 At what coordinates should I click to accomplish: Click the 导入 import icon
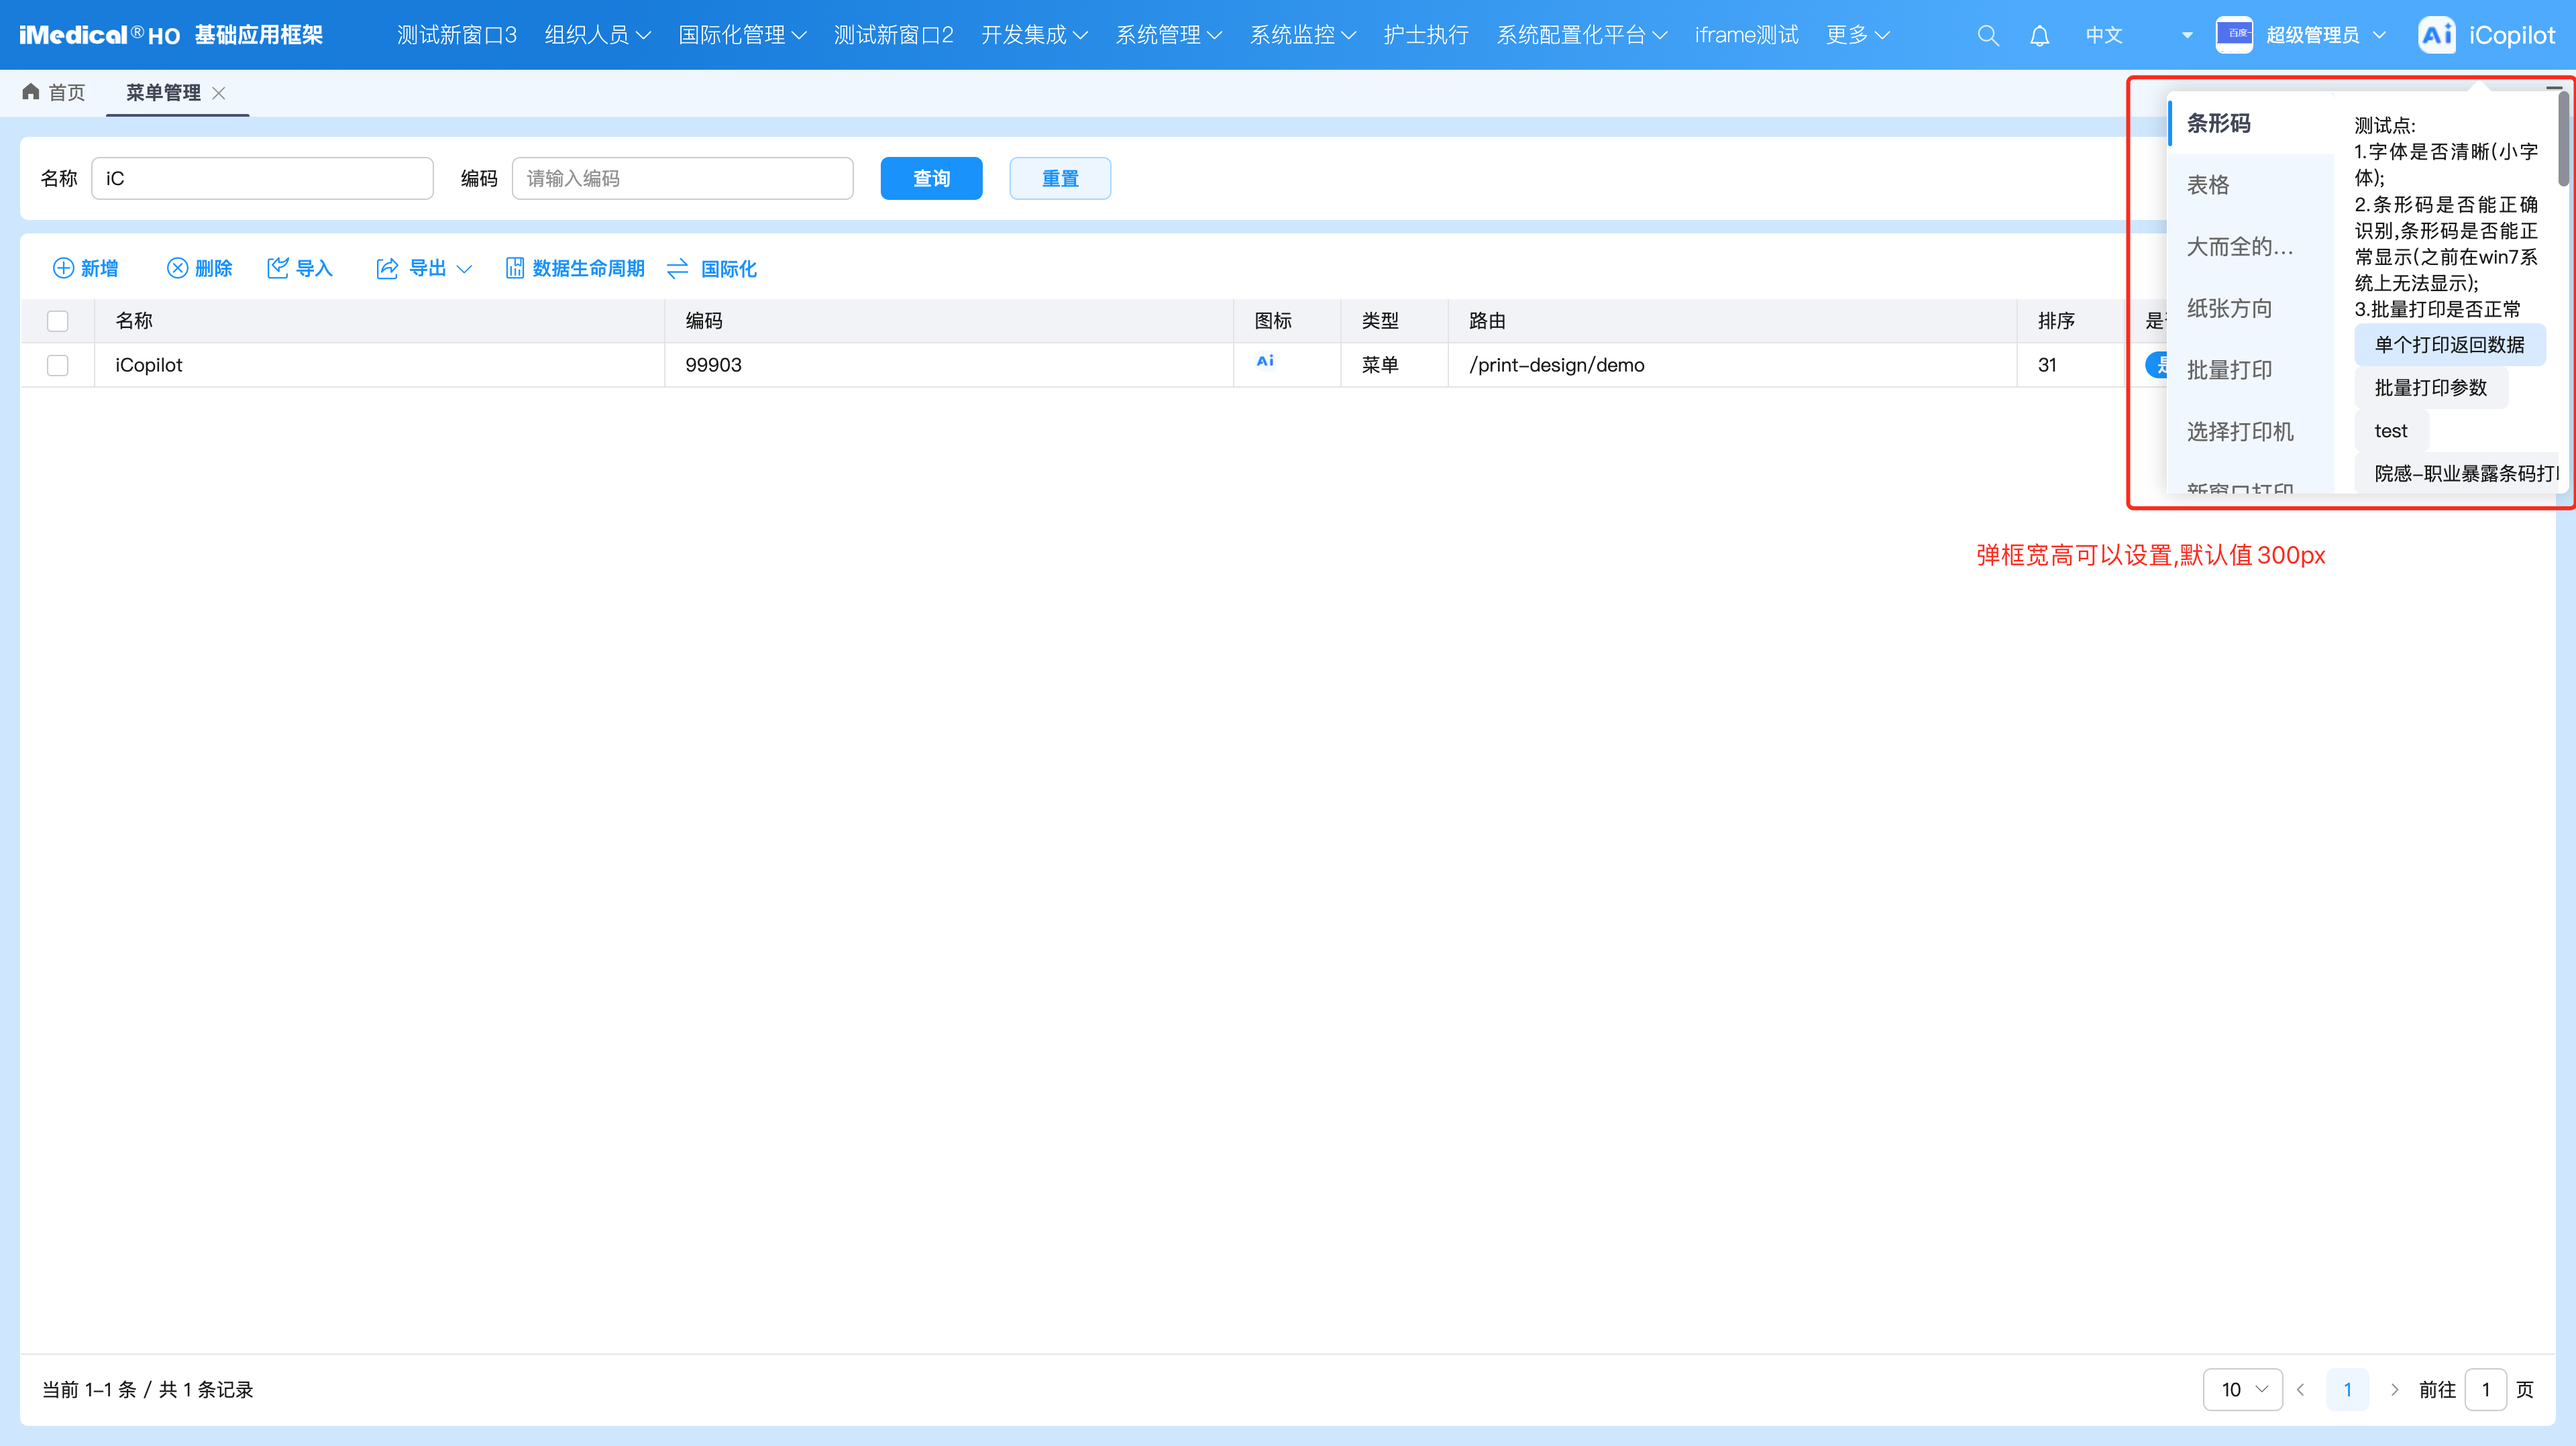(278, 268)
